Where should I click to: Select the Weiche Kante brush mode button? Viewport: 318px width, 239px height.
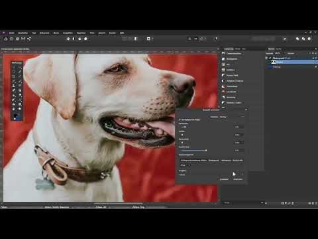pyautogui.click(x=238, y=161)
